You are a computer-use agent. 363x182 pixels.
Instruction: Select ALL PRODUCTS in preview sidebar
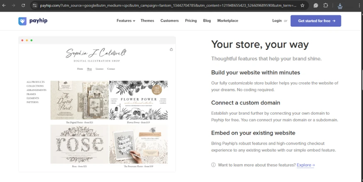tap(35, 82)
